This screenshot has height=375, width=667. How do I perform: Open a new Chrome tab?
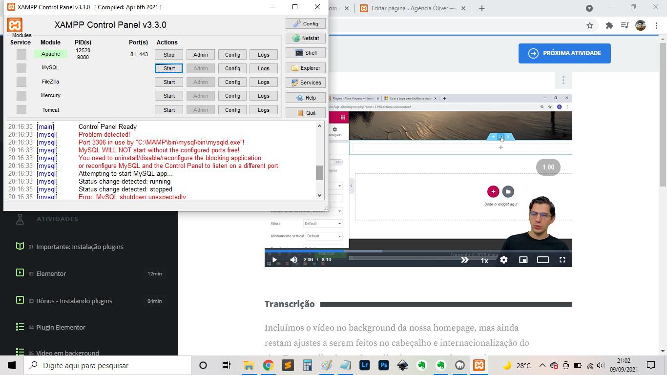coord(482,8)
